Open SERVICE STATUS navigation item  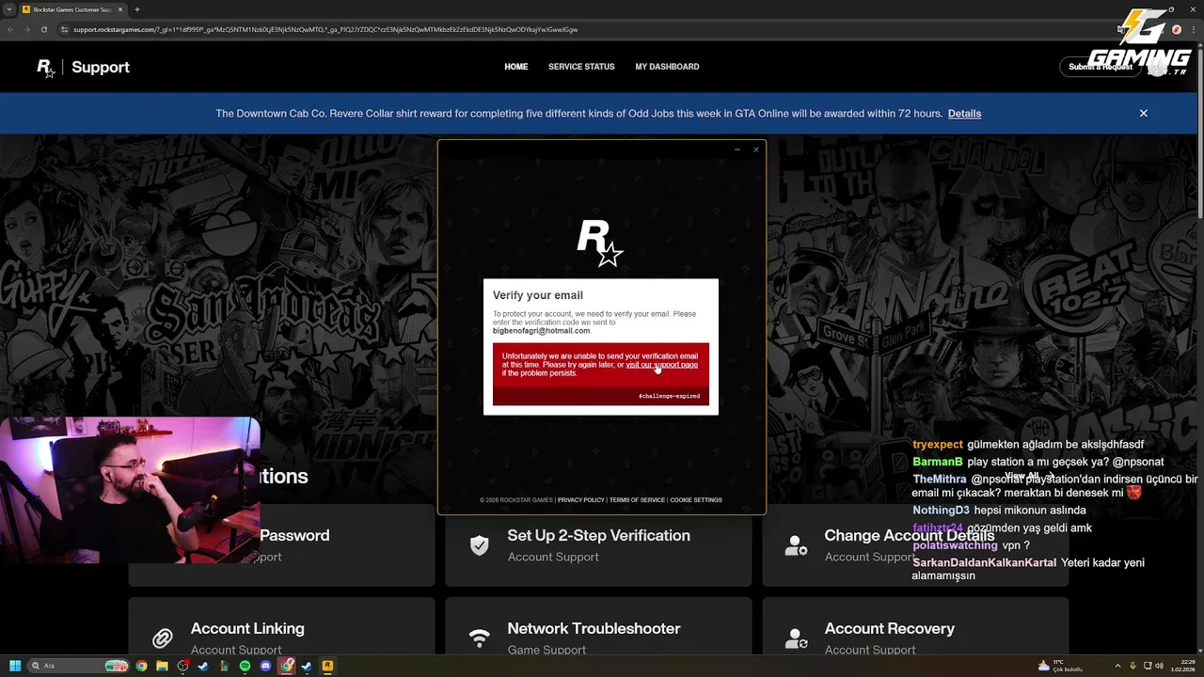[581, 67]
